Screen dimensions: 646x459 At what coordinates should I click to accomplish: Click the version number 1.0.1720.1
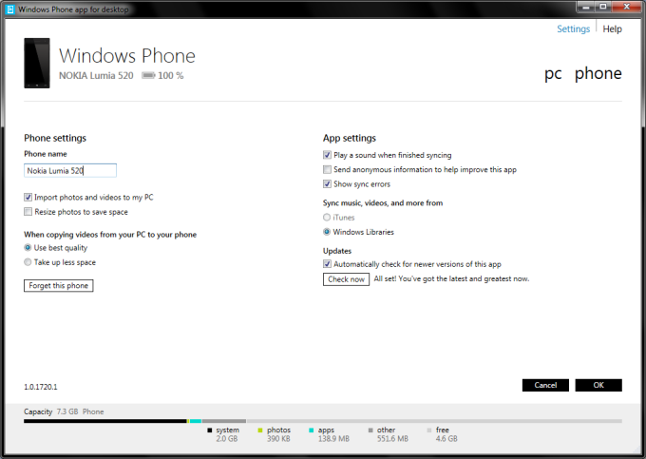tap(41, 387)
